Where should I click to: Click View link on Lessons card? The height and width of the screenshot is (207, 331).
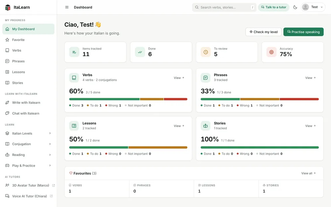click(179, 126)
